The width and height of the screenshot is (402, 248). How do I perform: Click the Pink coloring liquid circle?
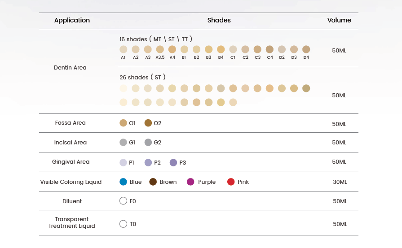(231, 182)
